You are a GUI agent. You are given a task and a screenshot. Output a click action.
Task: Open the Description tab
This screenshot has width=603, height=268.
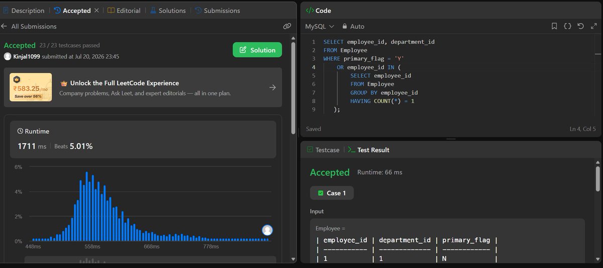tap(23, 11)
